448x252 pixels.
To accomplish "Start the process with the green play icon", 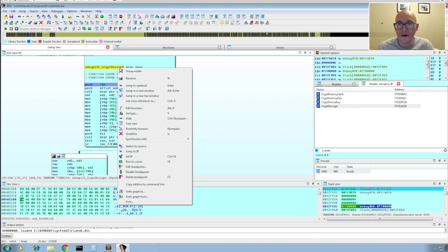I will pos(6,29).
